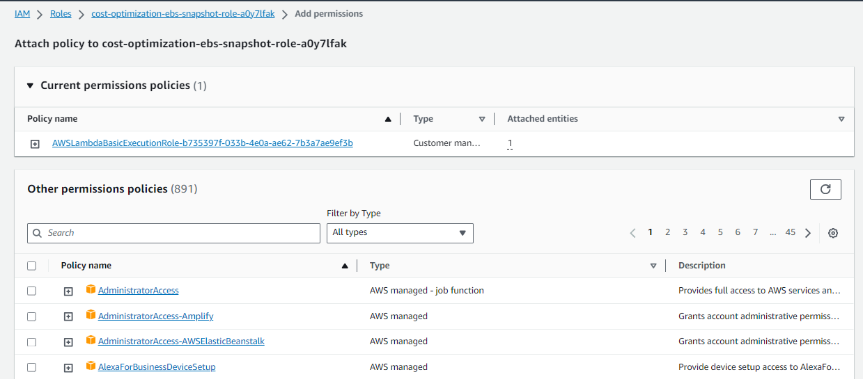The image size is (863, 379).
Task: Collapse the Current permissions policies section
Action: pos(30,86)
